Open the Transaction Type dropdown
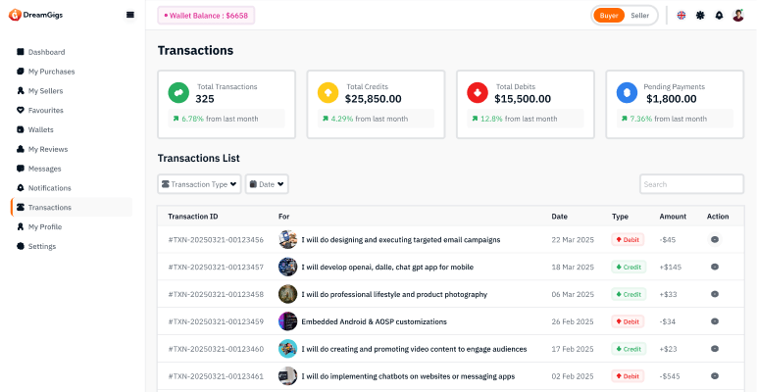This screenshot has height=392, width=757. pos(199,184)
